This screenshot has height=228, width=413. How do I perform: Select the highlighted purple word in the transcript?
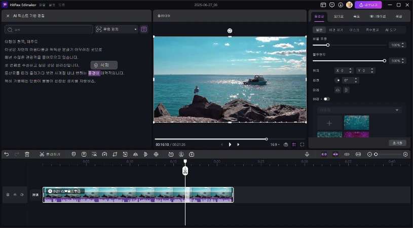(x=94, y=73)
